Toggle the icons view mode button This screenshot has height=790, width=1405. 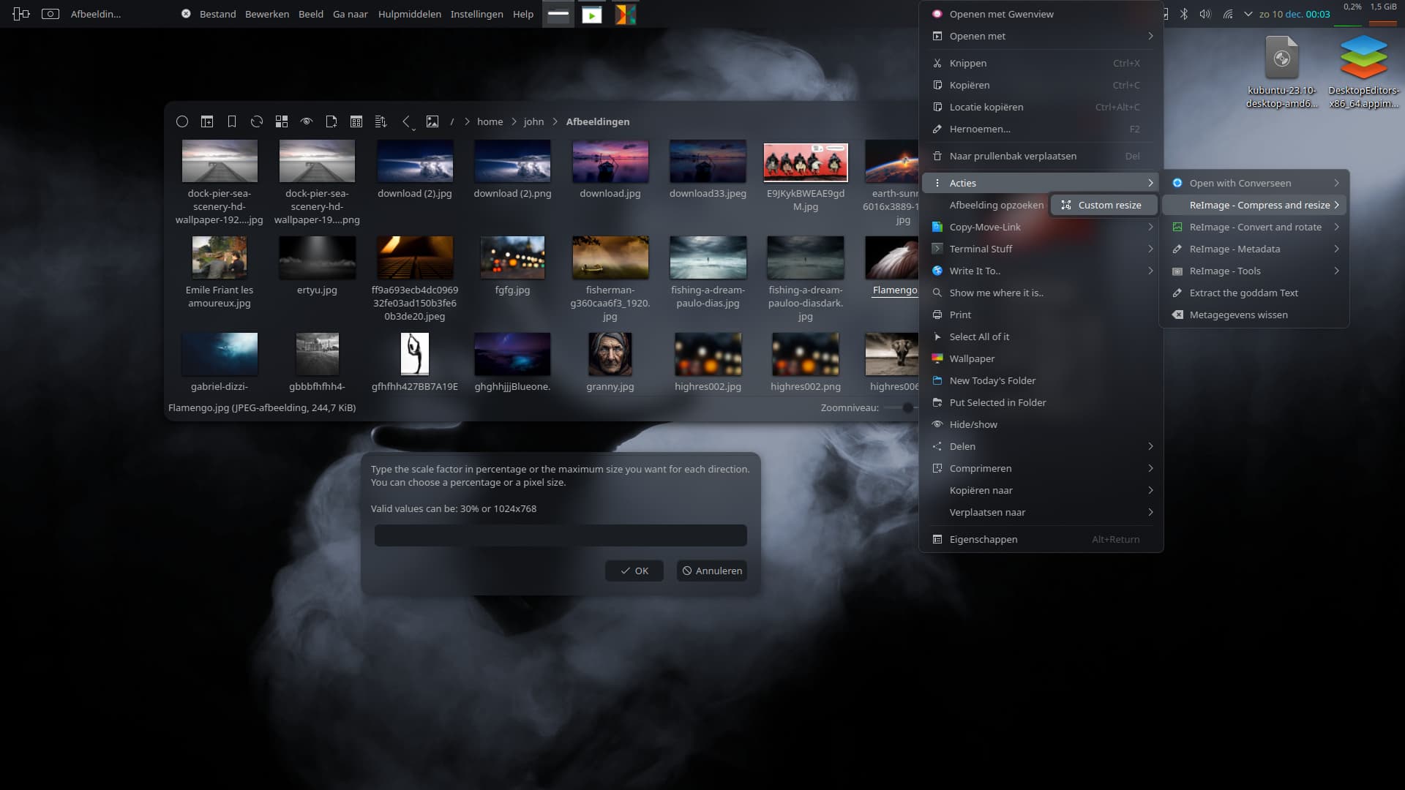[282, 121]
